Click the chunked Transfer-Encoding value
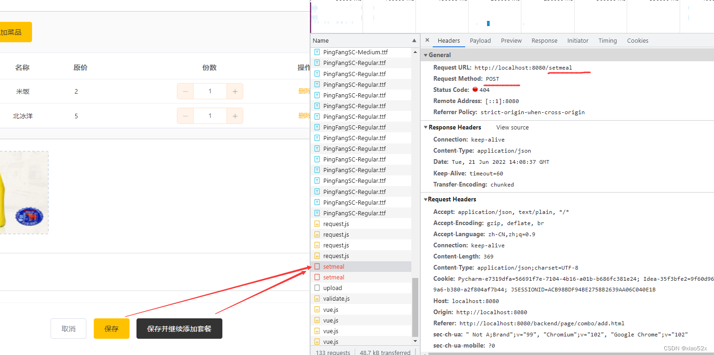 (502, 185)
